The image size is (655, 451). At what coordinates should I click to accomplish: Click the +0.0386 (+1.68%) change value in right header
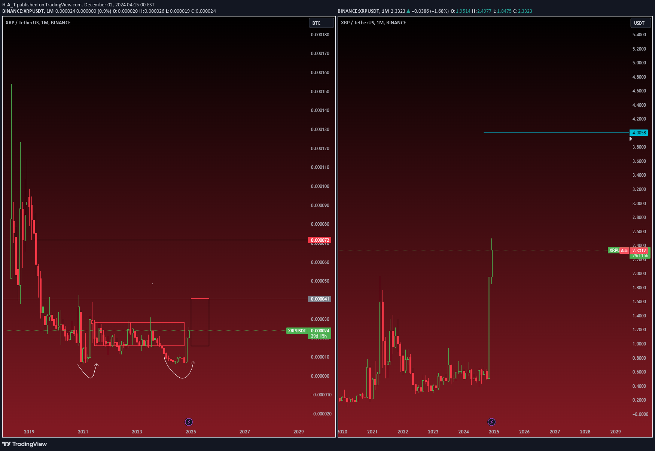pos(430,11)
